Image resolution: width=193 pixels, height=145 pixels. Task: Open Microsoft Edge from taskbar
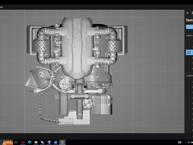click(x=29, y=142)
